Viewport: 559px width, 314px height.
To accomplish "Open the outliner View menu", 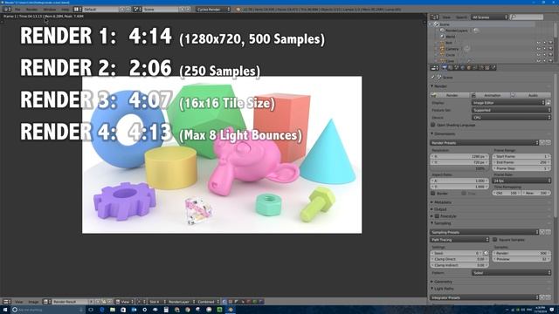I will click(x=446, y=17).
